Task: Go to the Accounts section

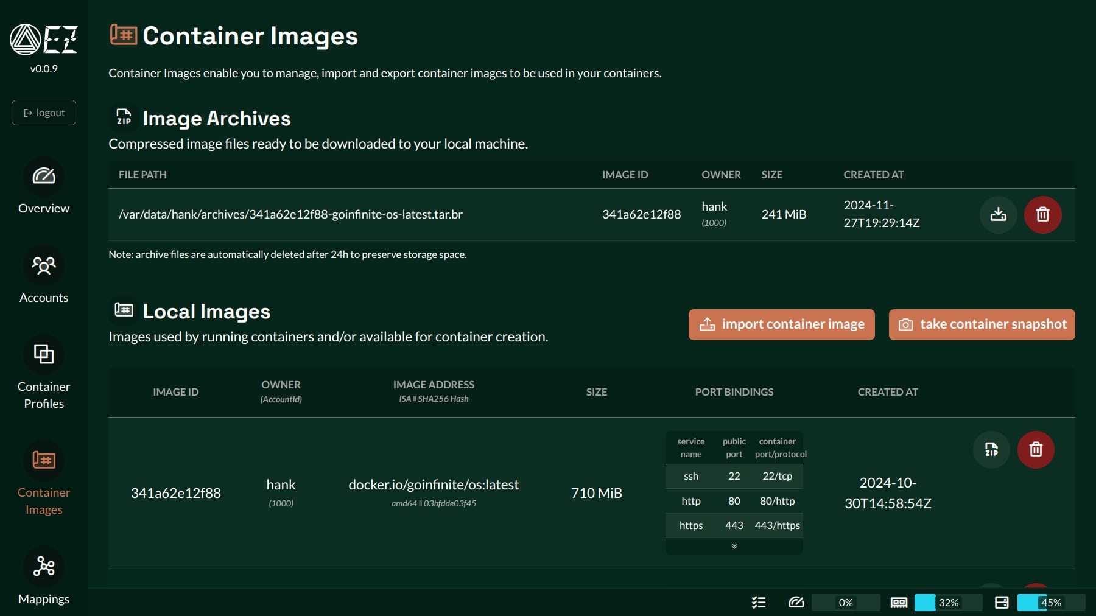Action: tap(44, 276)
